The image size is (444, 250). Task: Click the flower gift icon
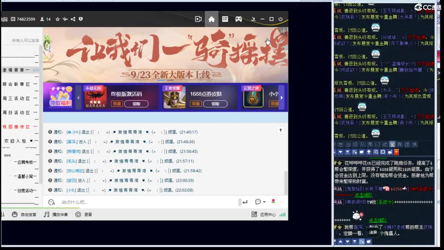273,202
